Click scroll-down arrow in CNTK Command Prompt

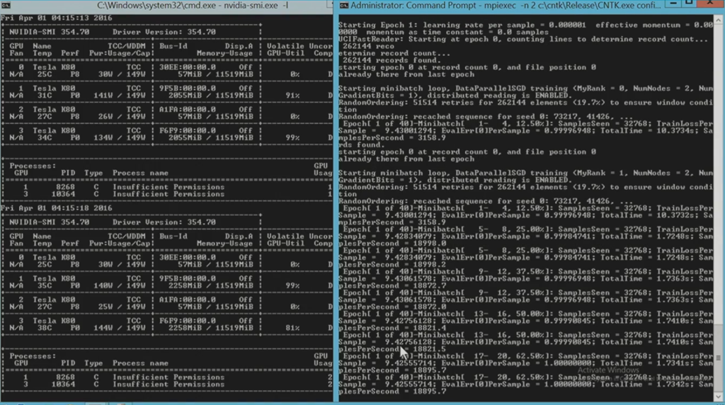coord(718,397)
